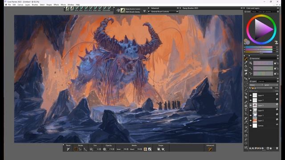Toggle visibility of Layer 1
Screen dimensions: 285x160
[251, 116]
